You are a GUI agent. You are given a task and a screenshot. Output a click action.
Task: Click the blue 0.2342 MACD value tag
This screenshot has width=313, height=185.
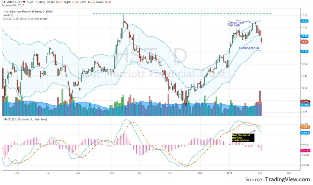click(x=305, y=133)
